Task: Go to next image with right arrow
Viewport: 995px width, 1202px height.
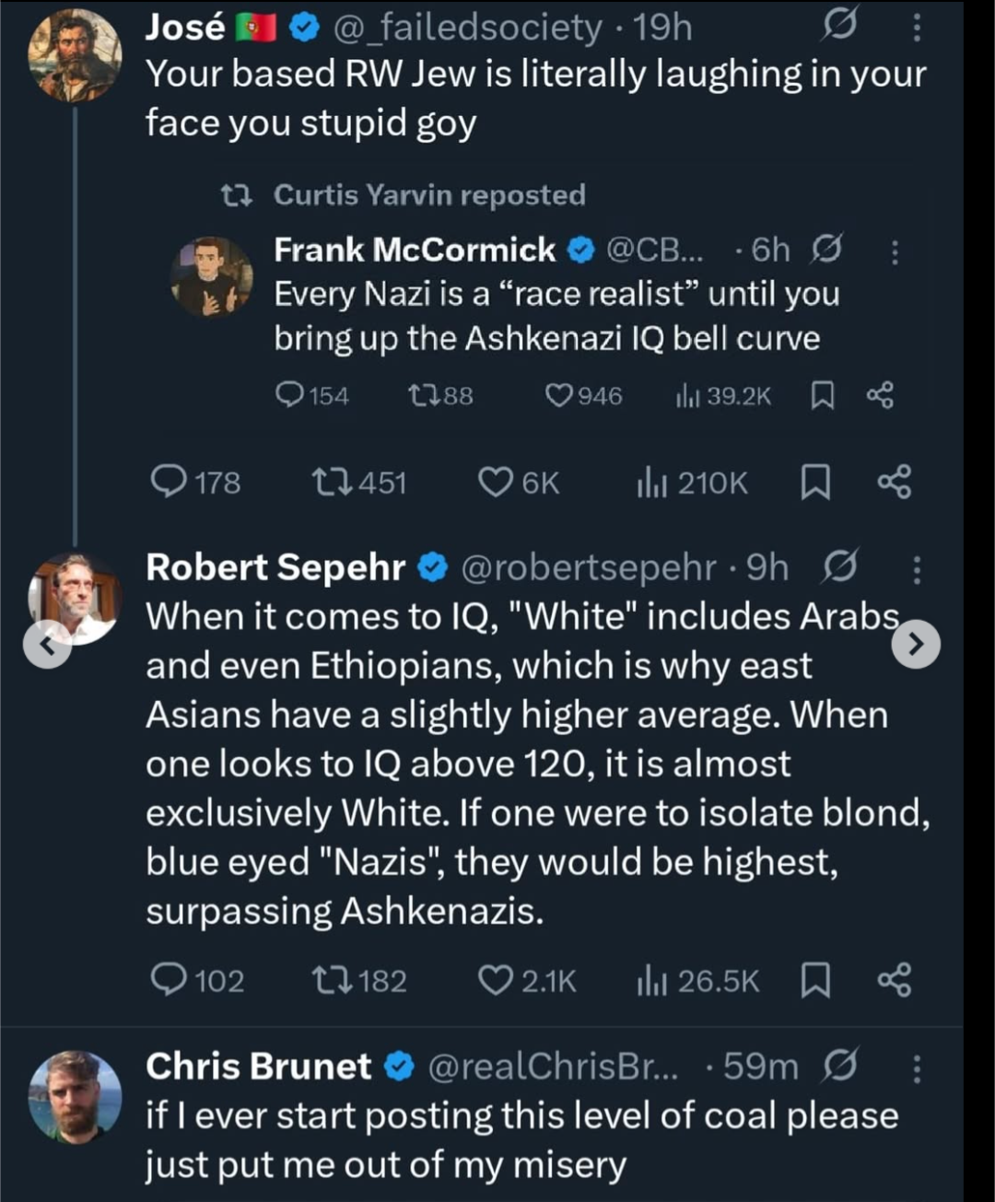Action: [916, 645]
